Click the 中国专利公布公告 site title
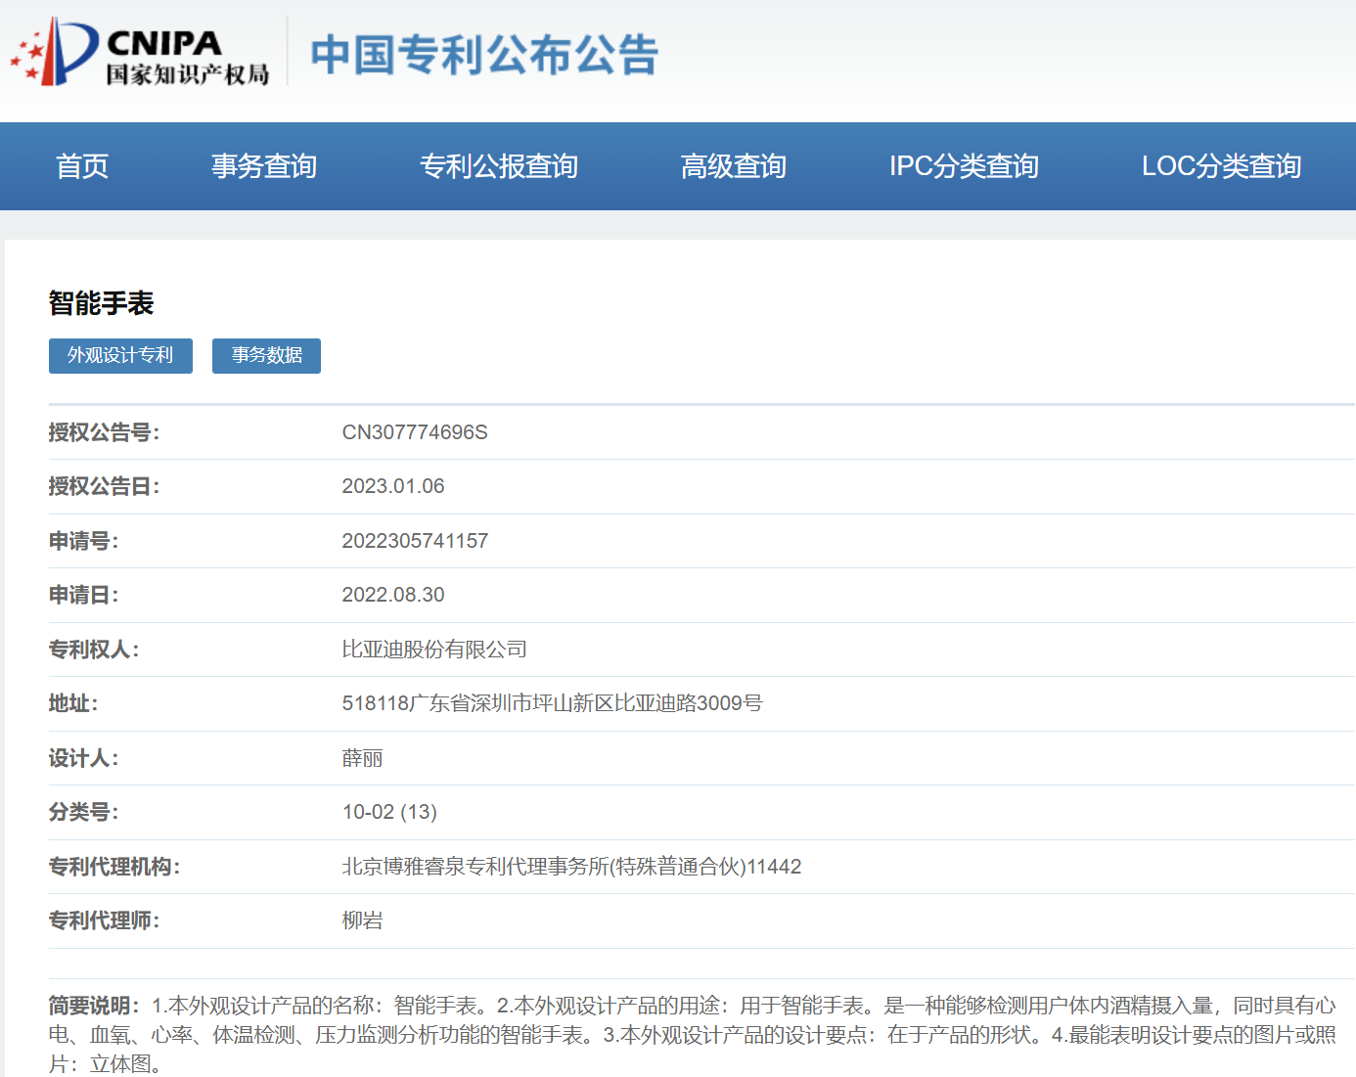This screenshot has width=1356, height=1077. 484,55
